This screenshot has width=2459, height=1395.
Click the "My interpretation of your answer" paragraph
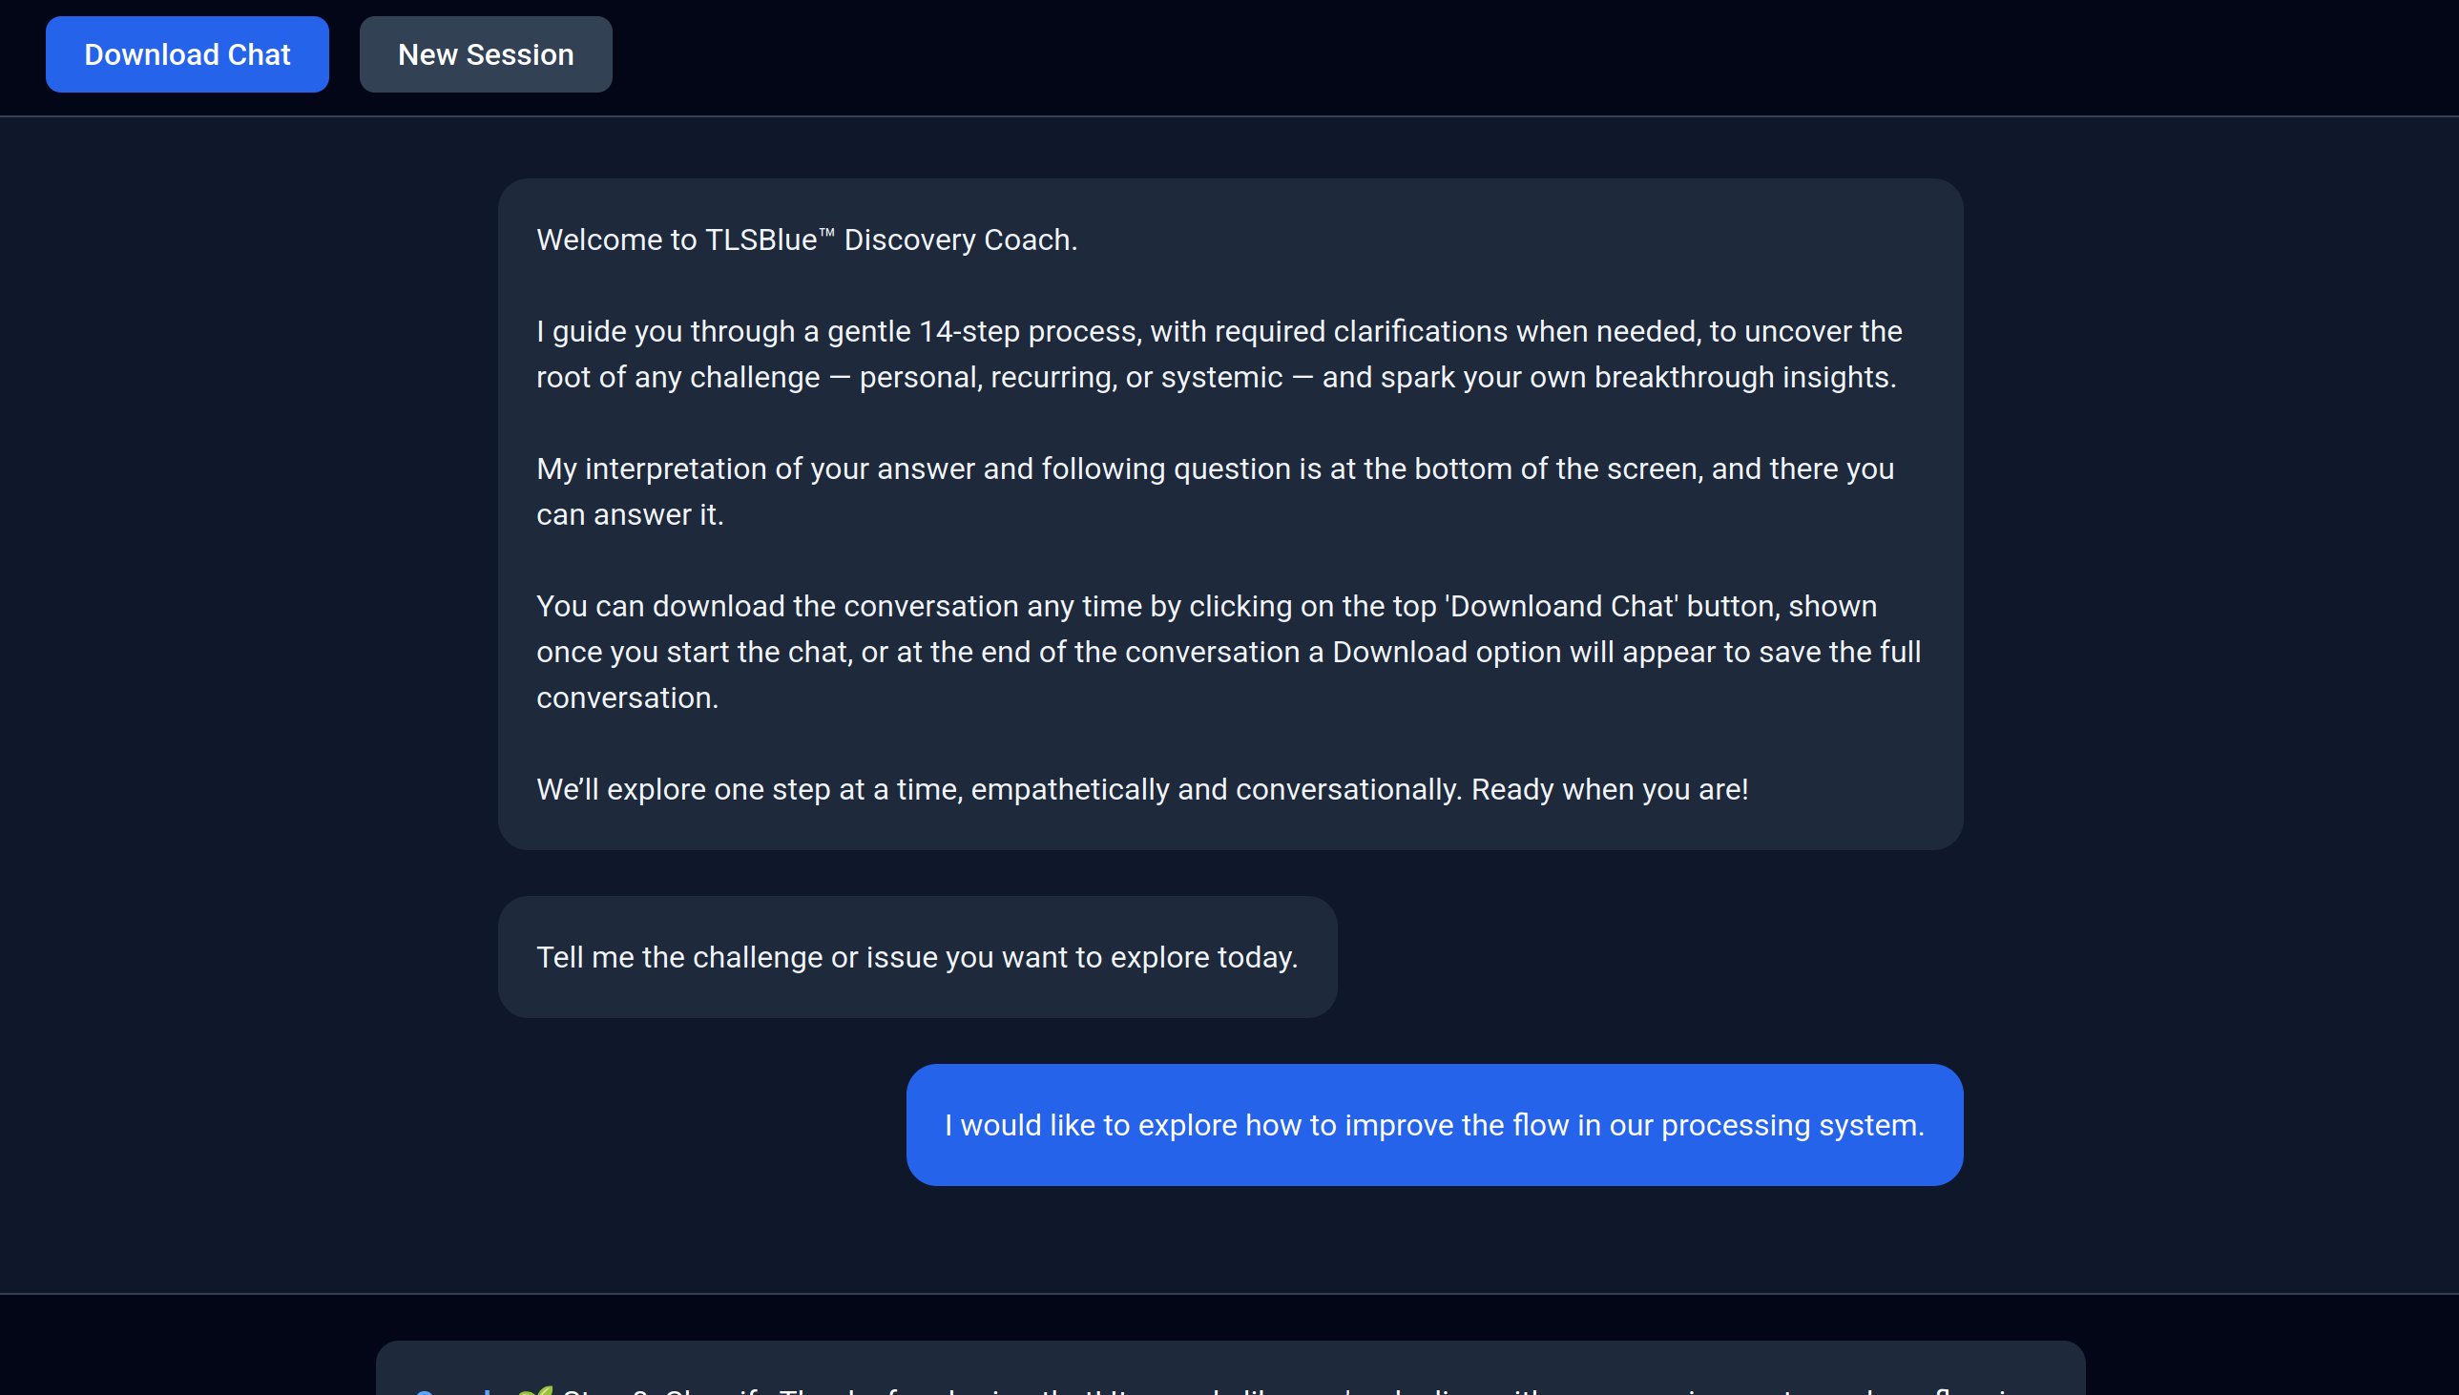click(1215, 469)
